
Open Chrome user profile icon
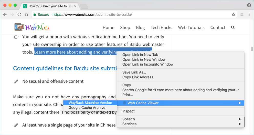point(249,5)
